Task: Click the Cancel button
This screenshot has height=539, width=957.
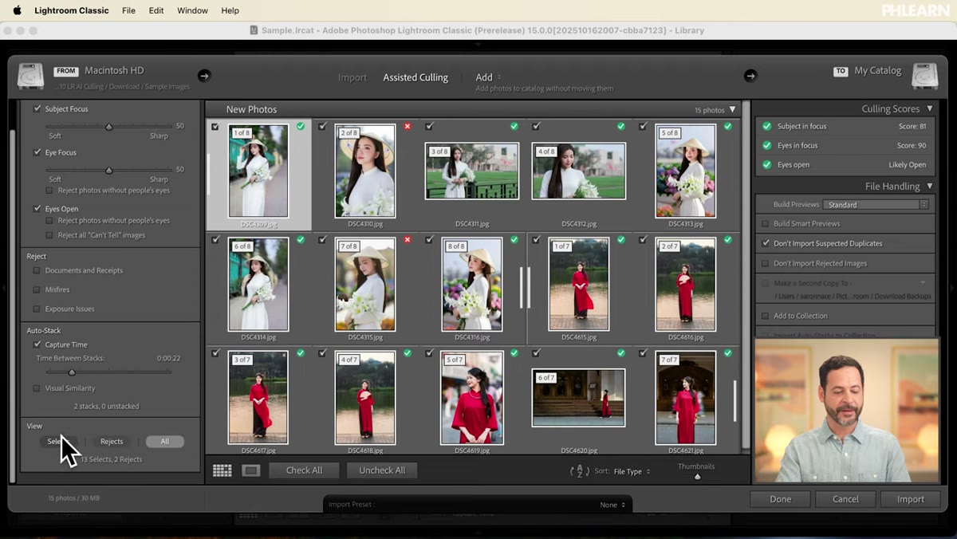Action: click(x=845, y=499)
